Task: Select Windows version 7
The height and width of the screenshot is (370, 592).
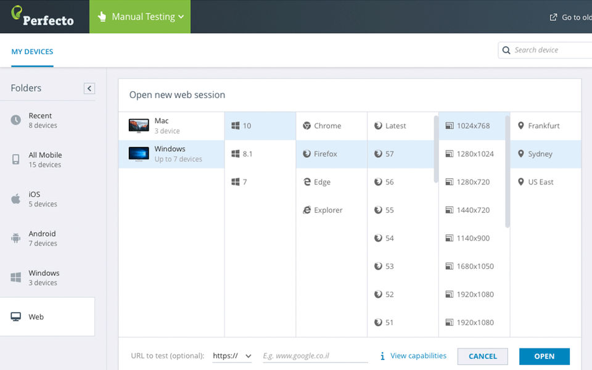Action: [x=260, y=182]
